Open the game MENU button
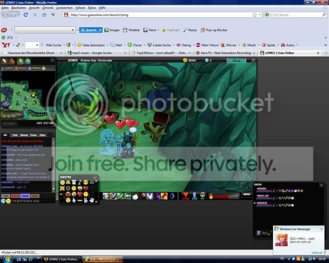 (247, 194)
